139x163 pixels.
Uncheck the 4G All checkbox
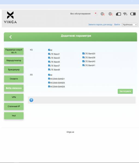click(49, 50)
